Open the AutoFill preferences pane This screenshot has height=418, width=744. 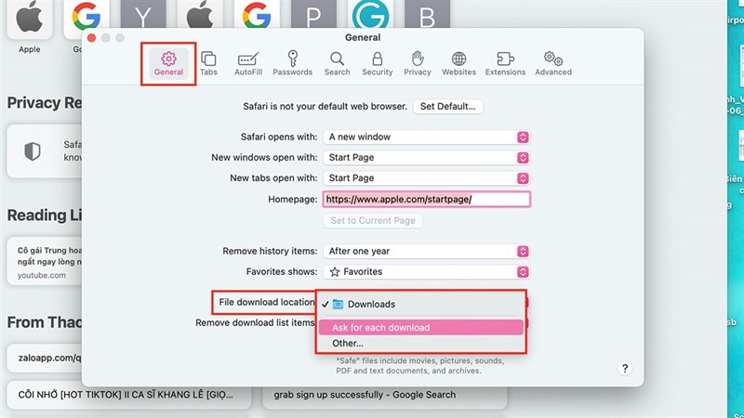248,63
